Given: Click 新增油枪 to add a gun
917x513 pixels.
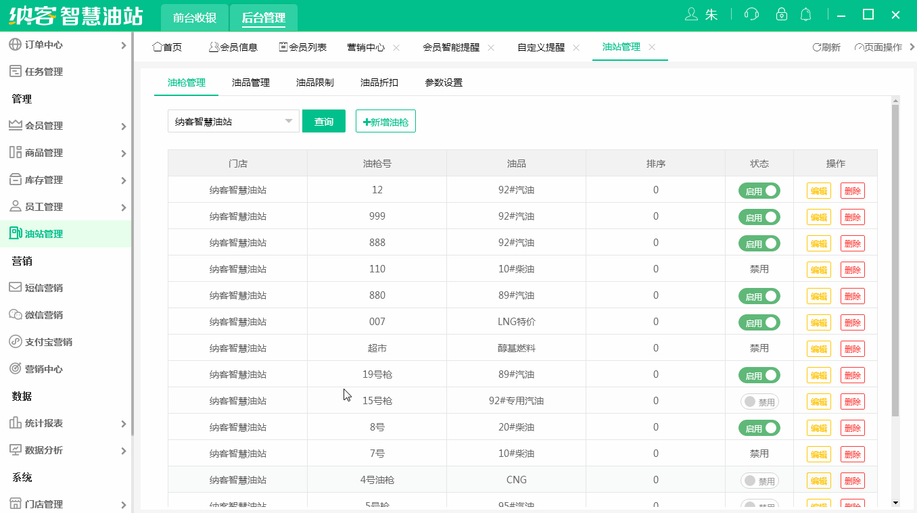Looking at the screenshot, I should click(x=385, y=120).
